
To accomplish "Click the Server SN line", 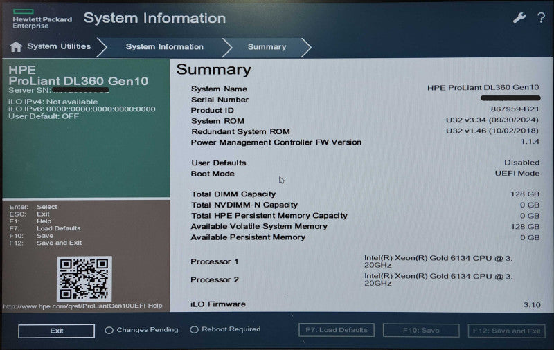I will point(59,90).
